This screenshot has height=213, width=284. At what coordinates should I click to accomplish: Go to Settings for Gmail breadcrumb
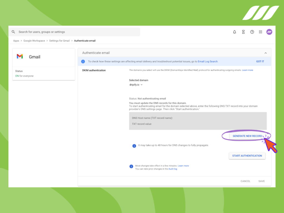tap(59, 40)
